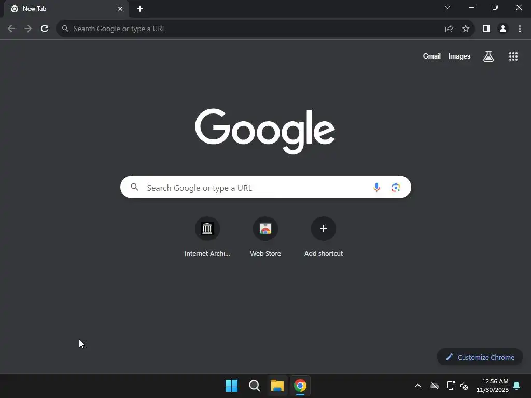Viewport: 531px width, 398px height.
Task: Open a new tab with plus button
Action: 140,9
